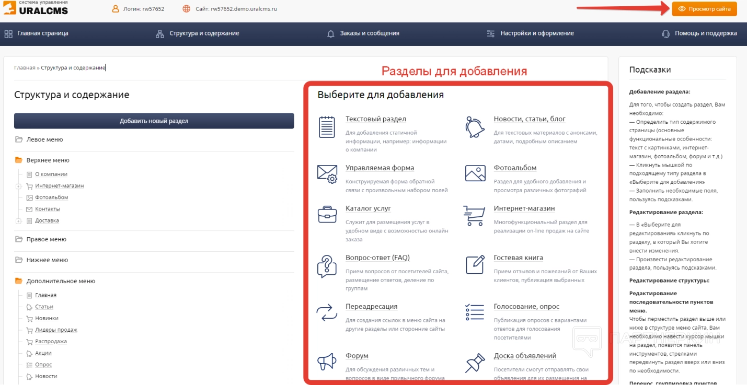
Task: Expand the Правое меню folder icon
Action: (19, 239)
